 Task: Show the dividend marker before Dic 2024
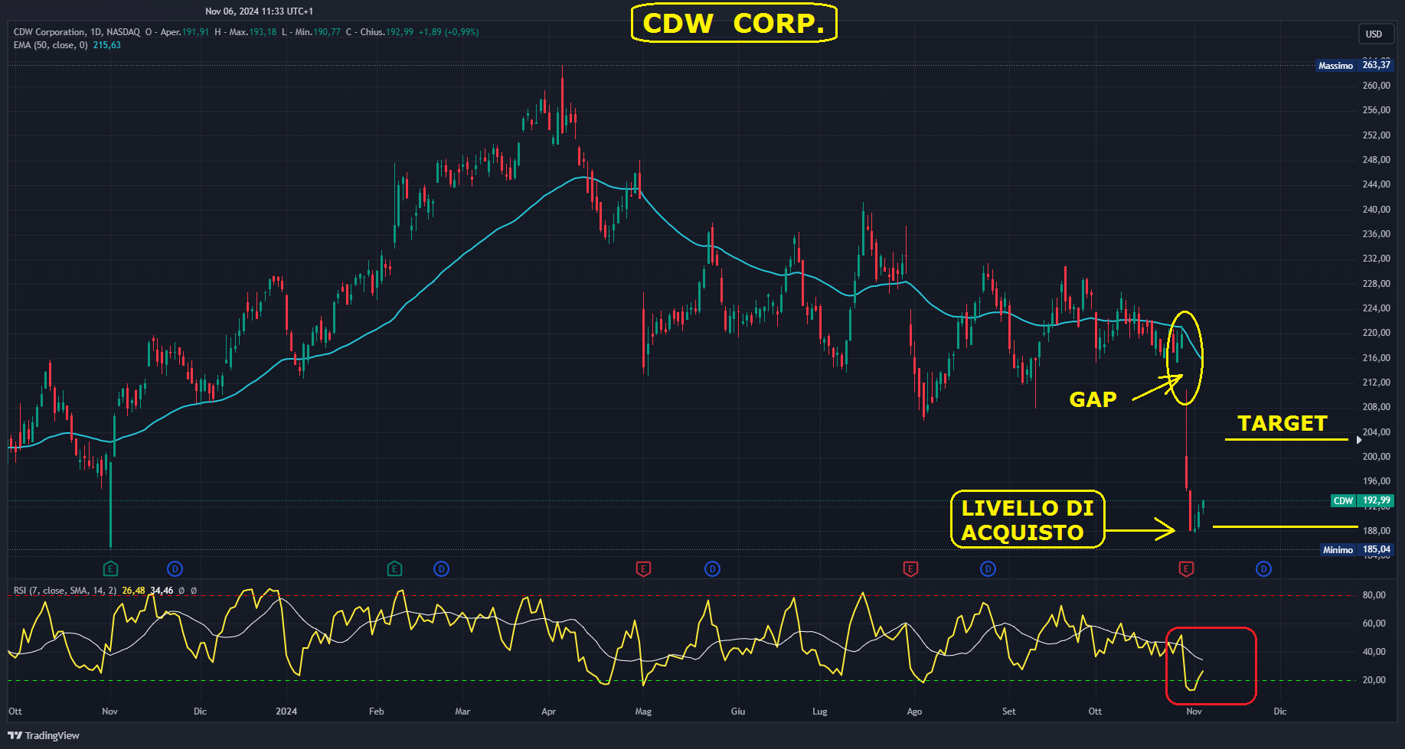pos(1263,568)
